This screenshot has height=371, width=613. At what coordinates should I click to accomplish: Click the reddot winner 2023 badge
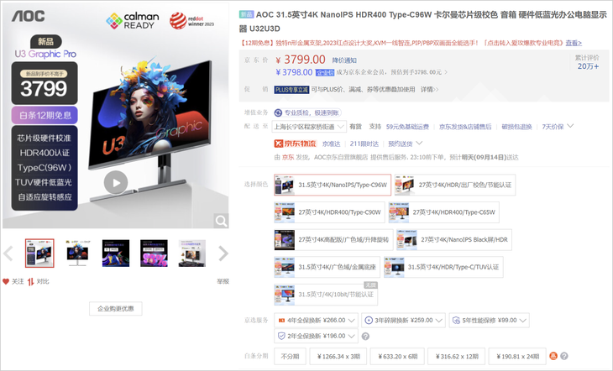(x=191, y=21)
